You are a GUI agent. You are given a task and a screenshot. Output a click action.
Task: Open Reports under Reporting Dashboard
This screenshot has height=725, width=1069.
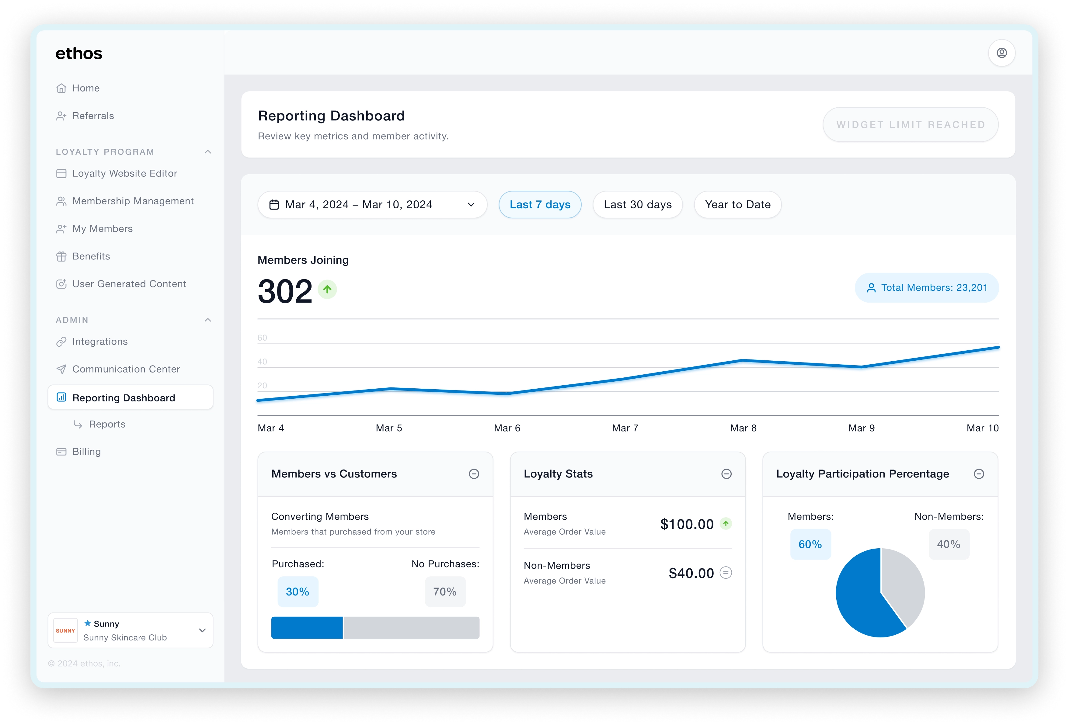107,424
